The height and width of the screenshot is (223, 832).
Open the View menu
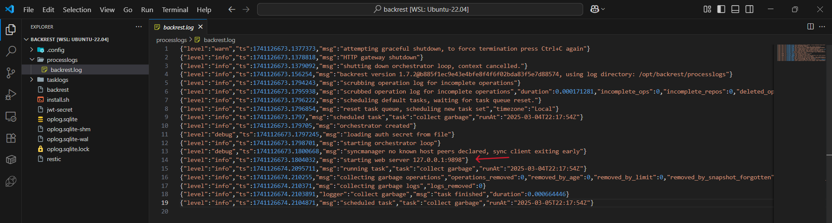[107, 10]
